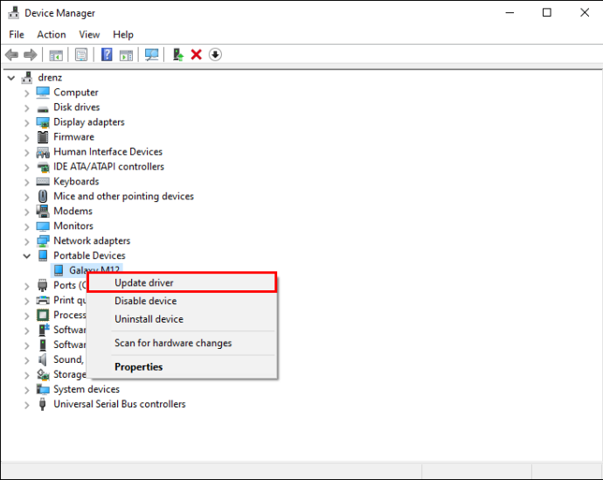
Task: Click the red X uninstall device icon
Action: [196, 54]
